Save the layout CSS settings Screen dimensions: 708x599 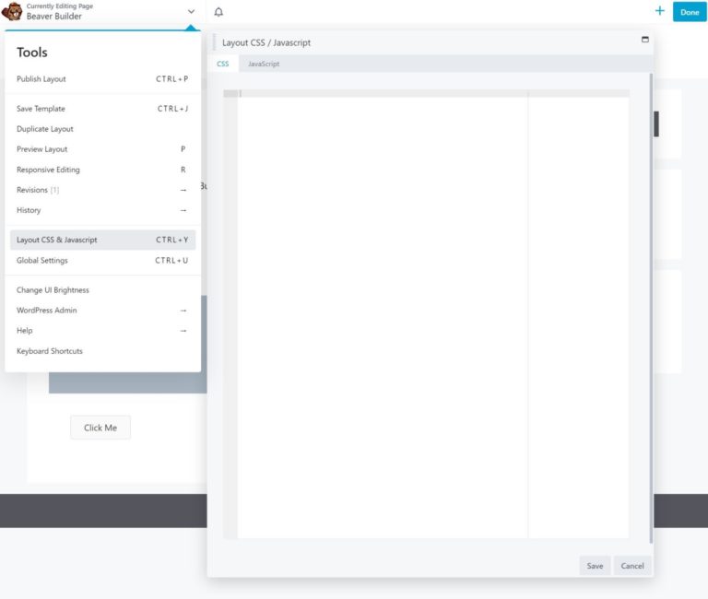[x=595, y=566]
